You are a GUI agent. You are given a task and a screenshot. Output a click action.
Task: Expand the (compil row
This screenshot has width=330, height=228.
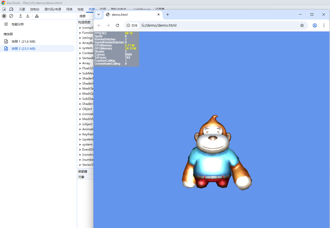(x=80, y=28)
